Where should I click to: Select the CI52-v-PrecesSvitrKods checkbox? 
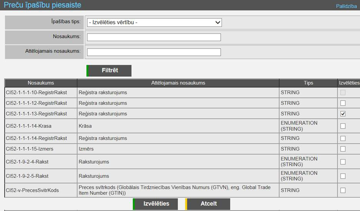click(343, 190)
